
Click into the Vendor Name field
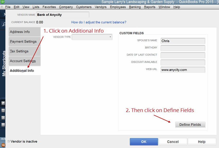pyautogui.click(x=63, y=15)
